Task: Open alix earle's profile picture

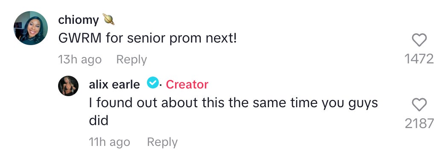Action: click(68, 86)
